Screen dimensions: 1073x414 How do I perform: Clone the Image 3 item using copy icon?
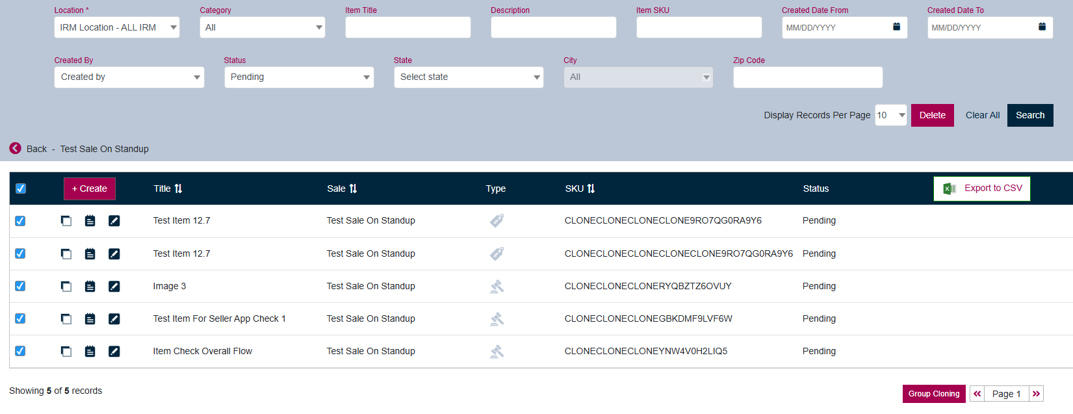click(66, 286)
